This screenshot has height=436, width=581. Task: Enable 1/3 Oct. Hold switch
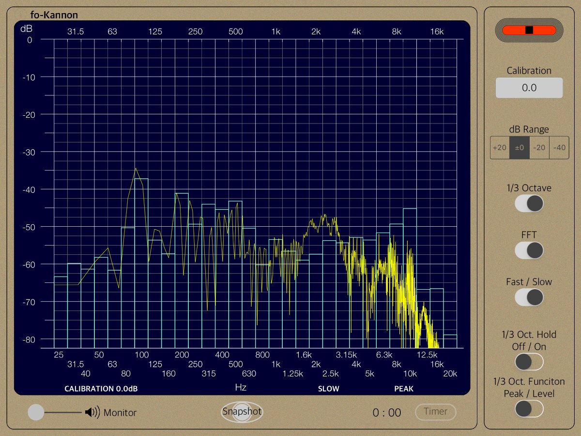coord(529,362)
